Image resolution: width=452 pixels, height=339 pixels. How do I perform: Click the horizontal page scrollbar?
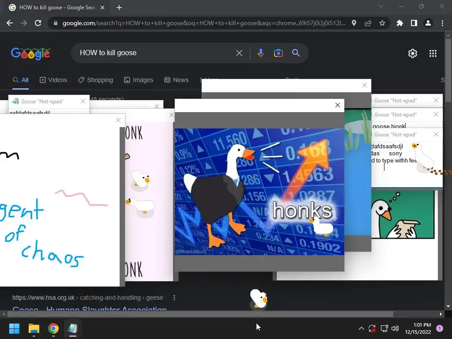[200, 314]
